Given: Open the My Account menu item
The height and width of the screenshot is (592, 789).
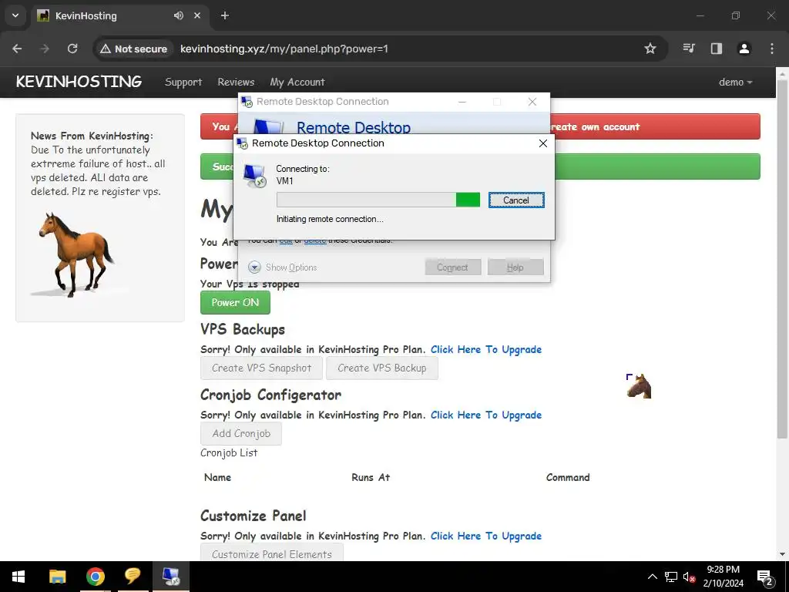Looking at the screenshot, I should 297,82.
